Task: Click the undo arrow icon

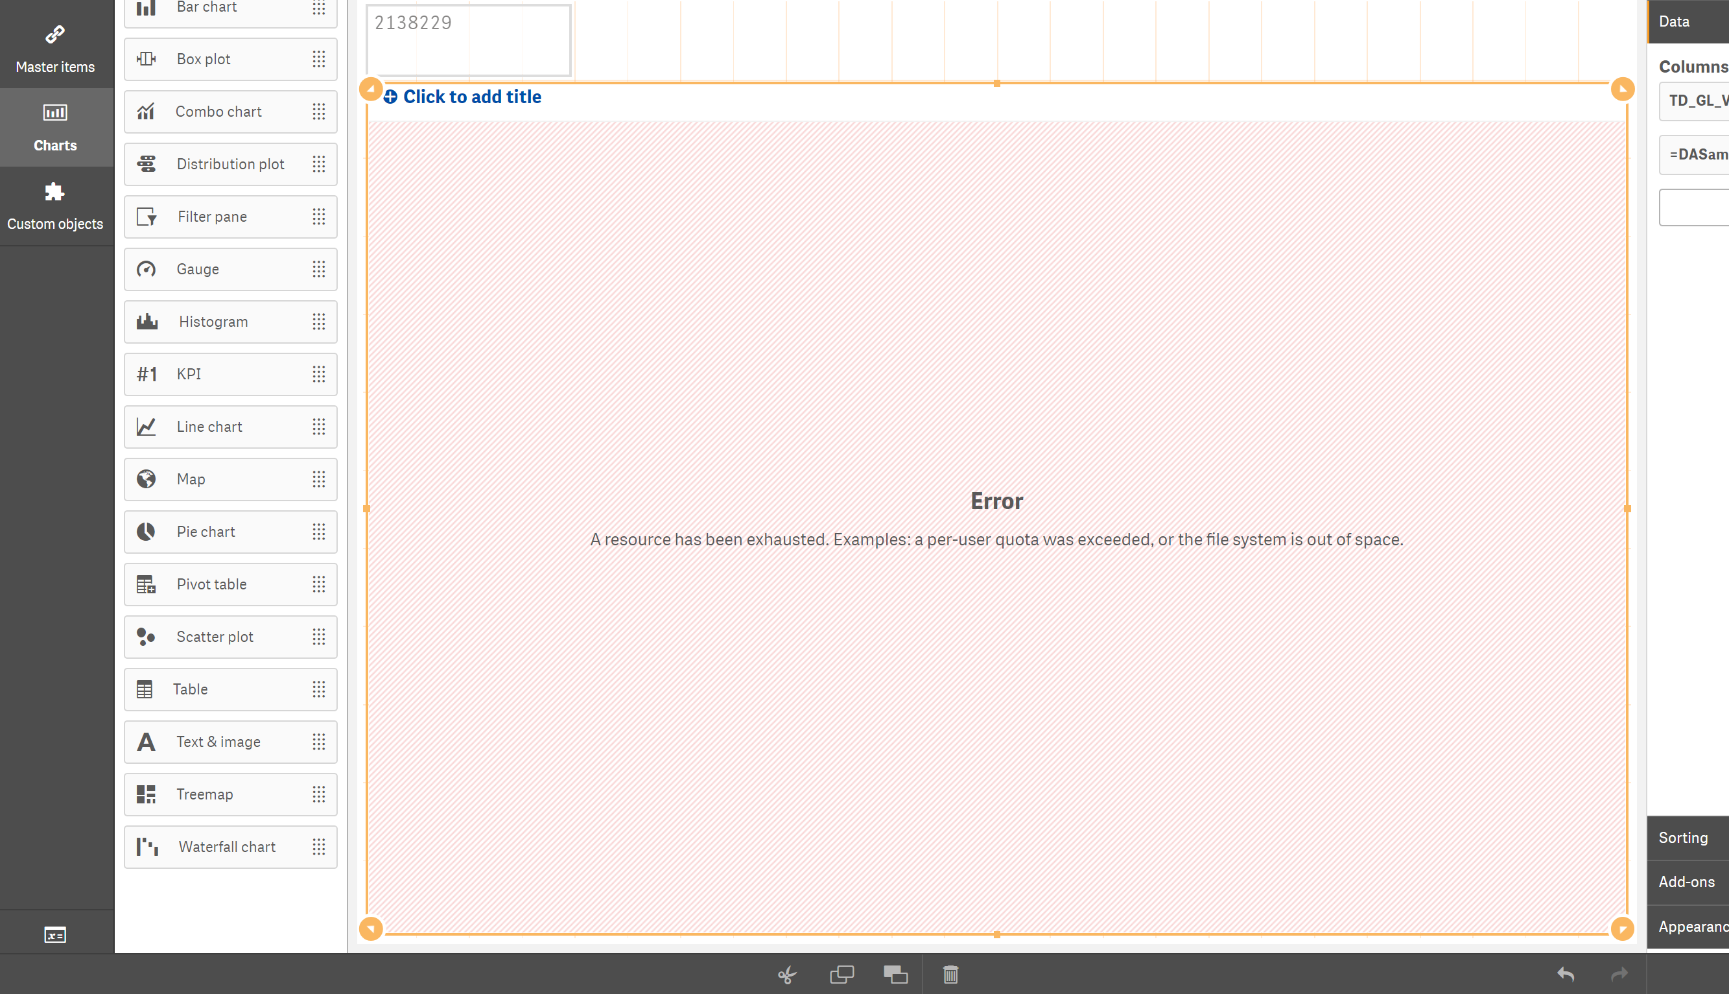Action: [1566, 974]
